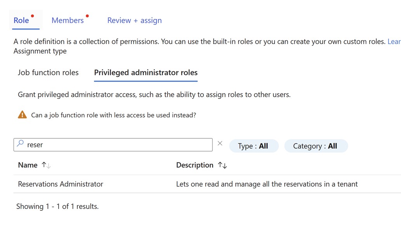
Task: Open the Learn more link
Action: point(394,41)
